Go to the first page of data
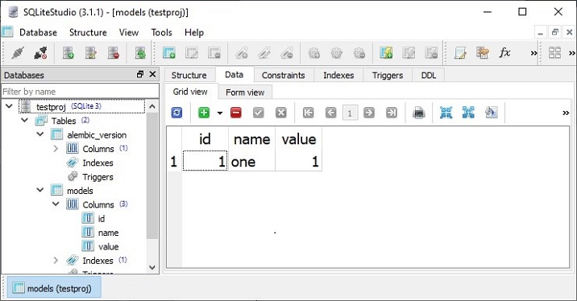 [309, 113]
